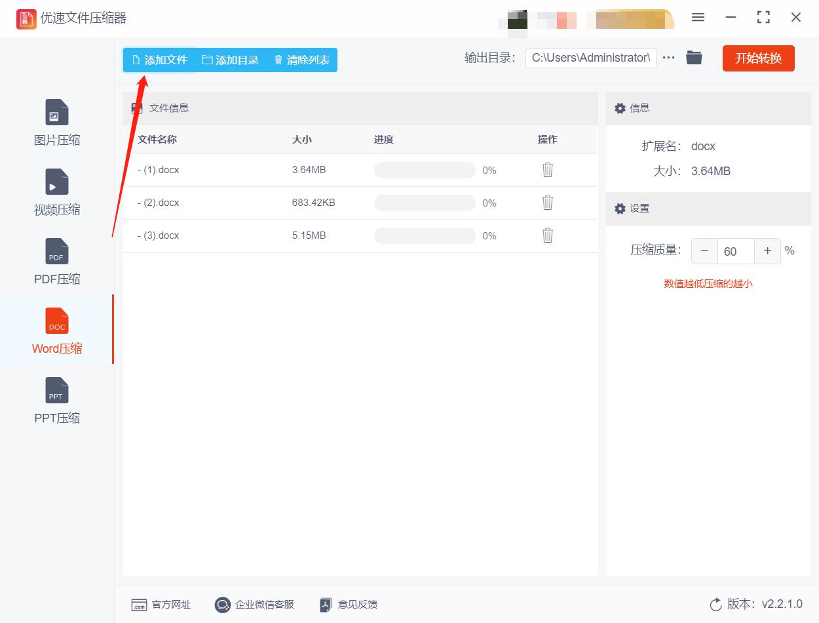Increase compression quality with the plus button

[767, 251]
